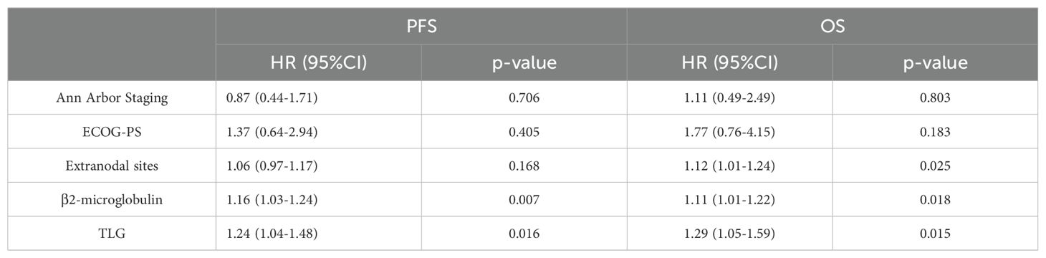Click the 0.016 p-value for TLG
This screenshot has width=1046, height=258.
pyautogui.click(x=524, y=234)
